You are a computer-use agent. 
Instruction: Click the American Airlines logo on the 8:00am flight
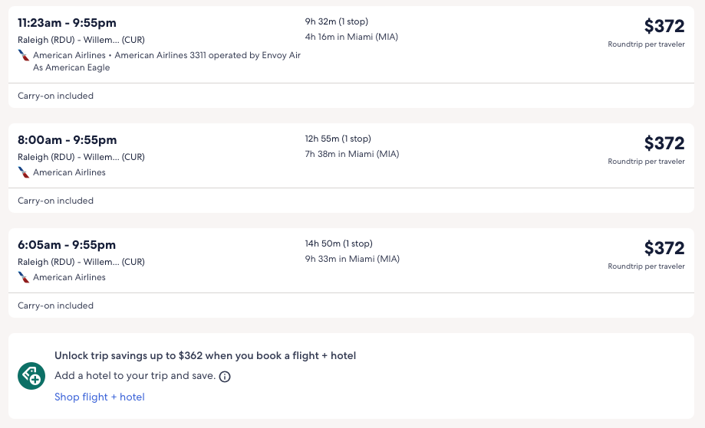coord(24,172)
